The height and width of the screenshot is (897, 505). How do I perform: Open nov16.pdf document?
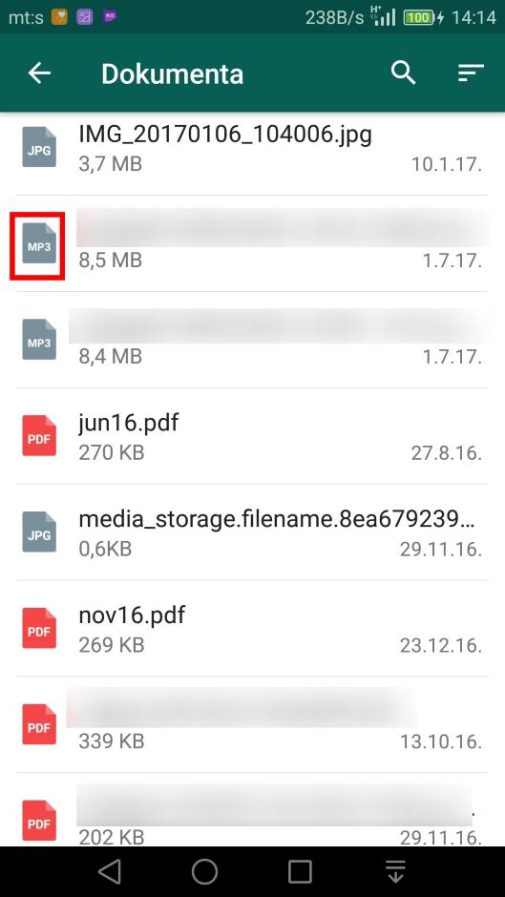coord(252,628)
